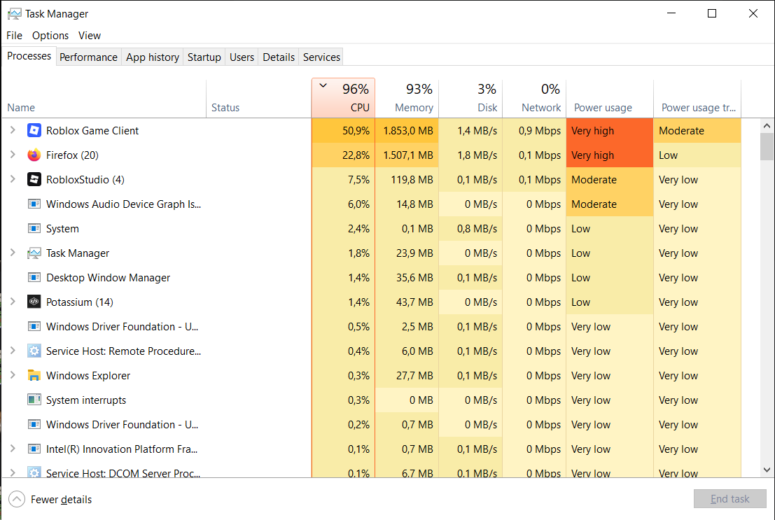Image resolution: width=775 pixels, height=520 pixels.
Task: Click the Firefox process icon
Action: tap(34, 155)
